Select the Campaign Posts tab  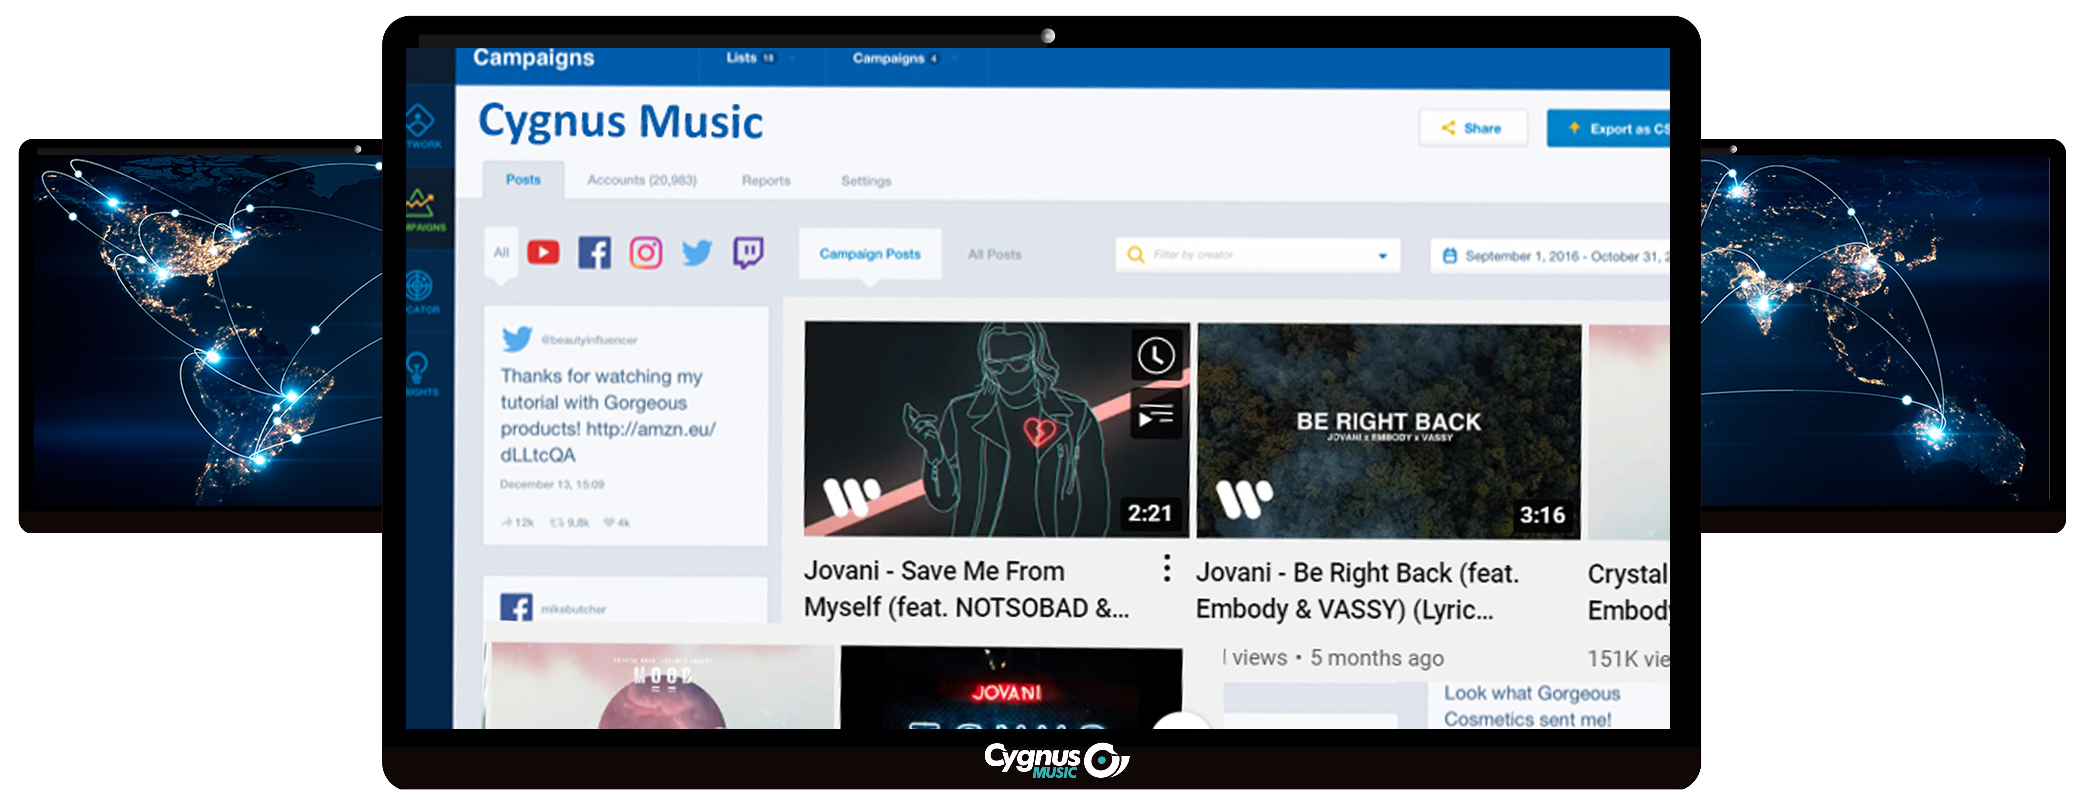869,254
